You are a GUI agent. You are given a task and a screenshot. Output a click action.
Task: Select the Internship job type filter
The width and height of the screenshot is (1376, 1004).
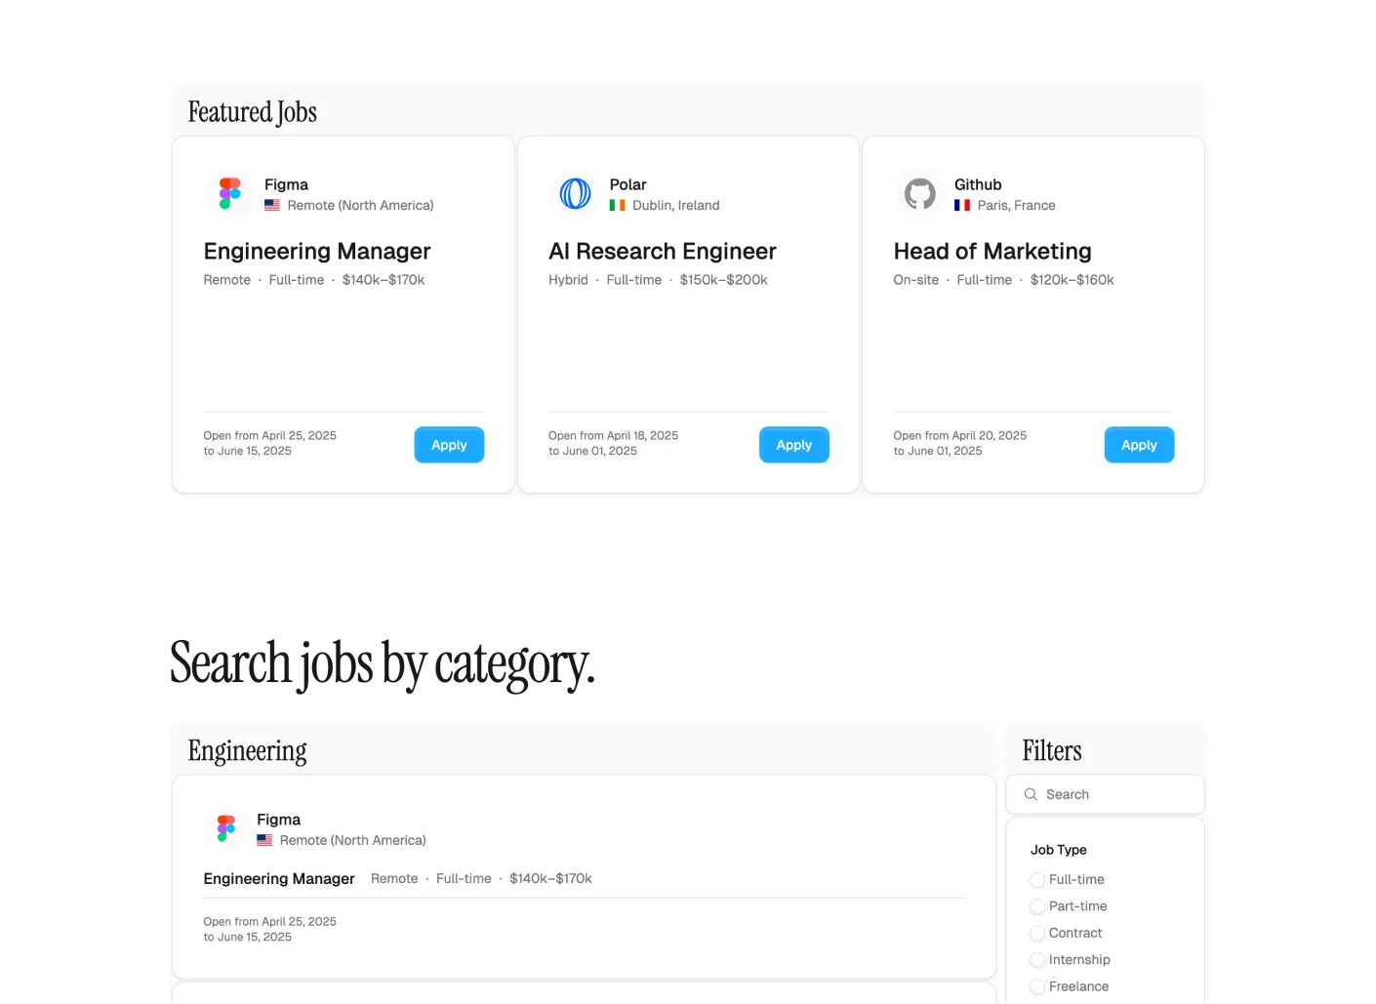click(1037, 960)
